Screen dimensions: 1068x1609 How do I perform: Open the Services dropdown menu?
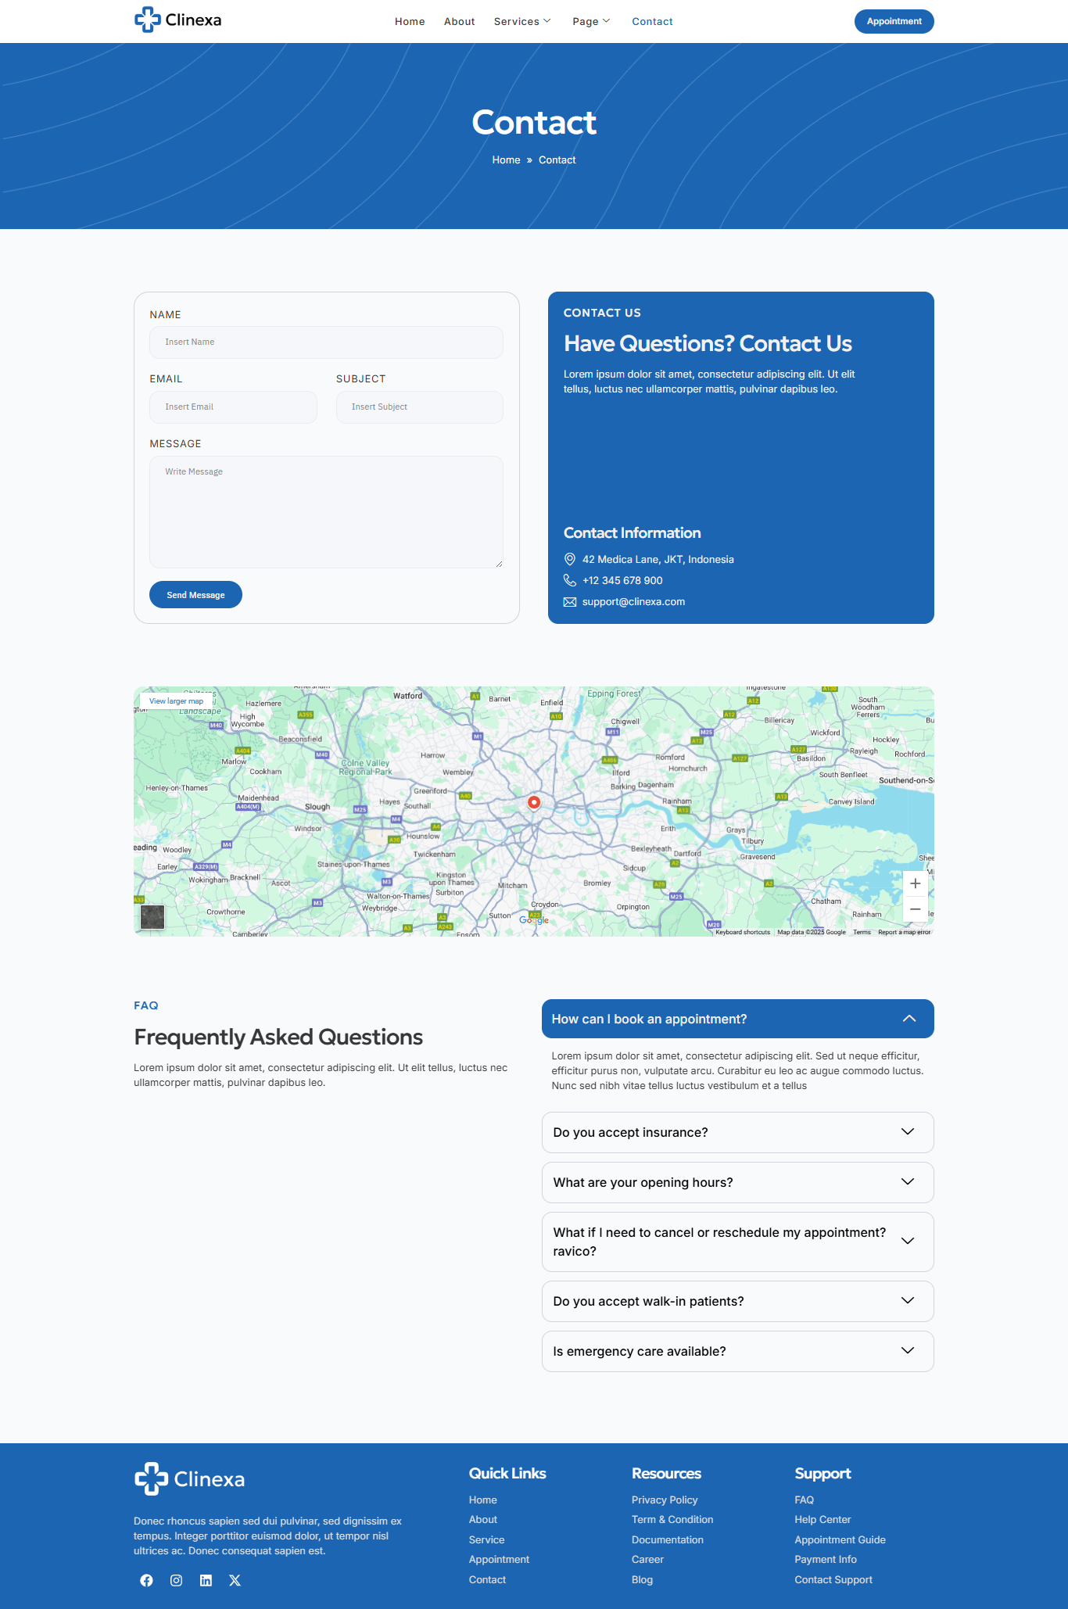522,21
